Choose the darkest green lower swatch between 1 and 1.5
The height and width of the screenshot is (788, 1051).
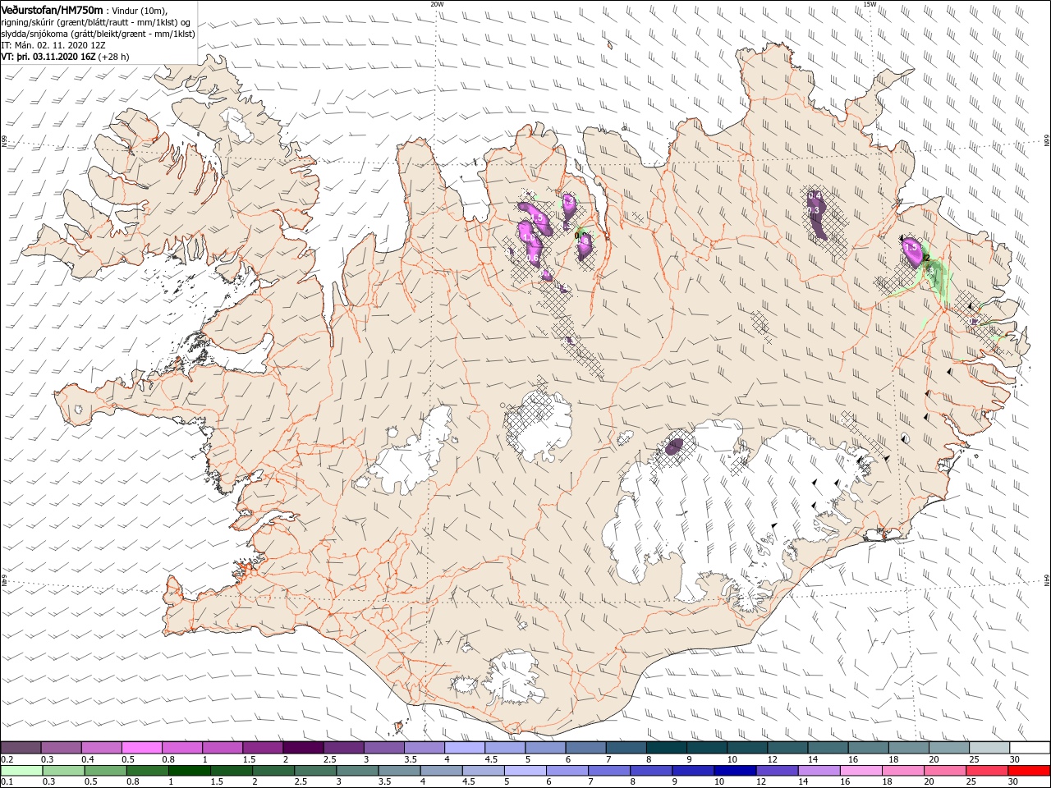tap(190, 771)
